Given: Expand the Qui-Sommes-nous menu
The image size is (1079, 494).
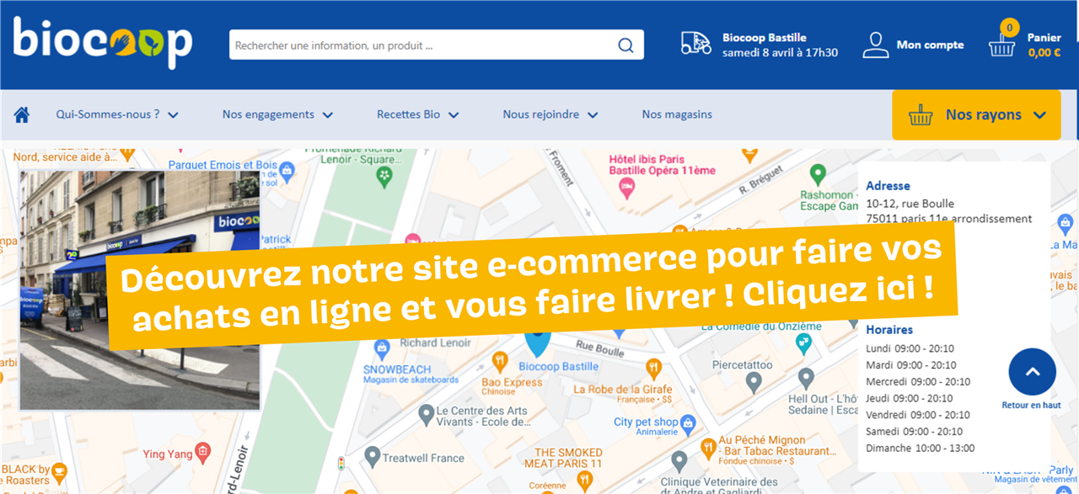Looking at the screenshot, I should 117,114.
